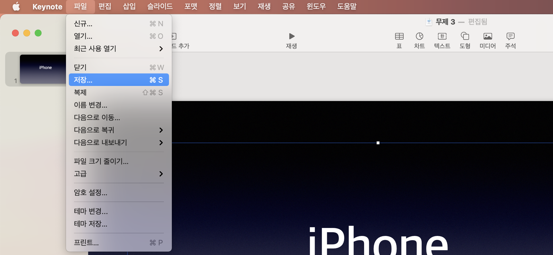
Task: Open the 윈도우 menu
Action: 316,7
